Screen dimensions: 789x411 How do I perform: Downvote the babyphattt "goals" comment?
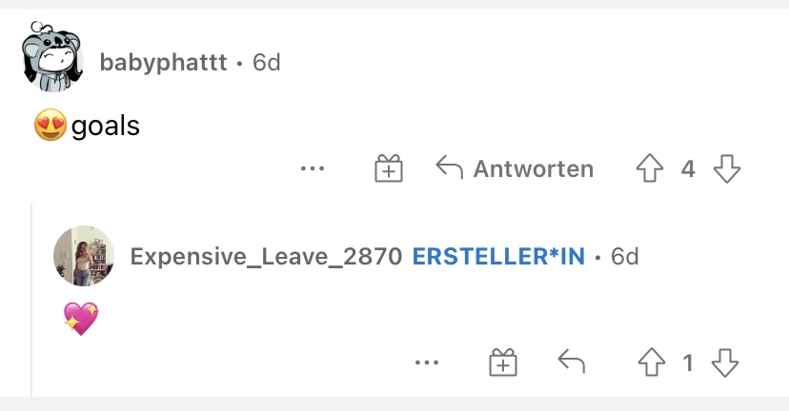(727, 168)
